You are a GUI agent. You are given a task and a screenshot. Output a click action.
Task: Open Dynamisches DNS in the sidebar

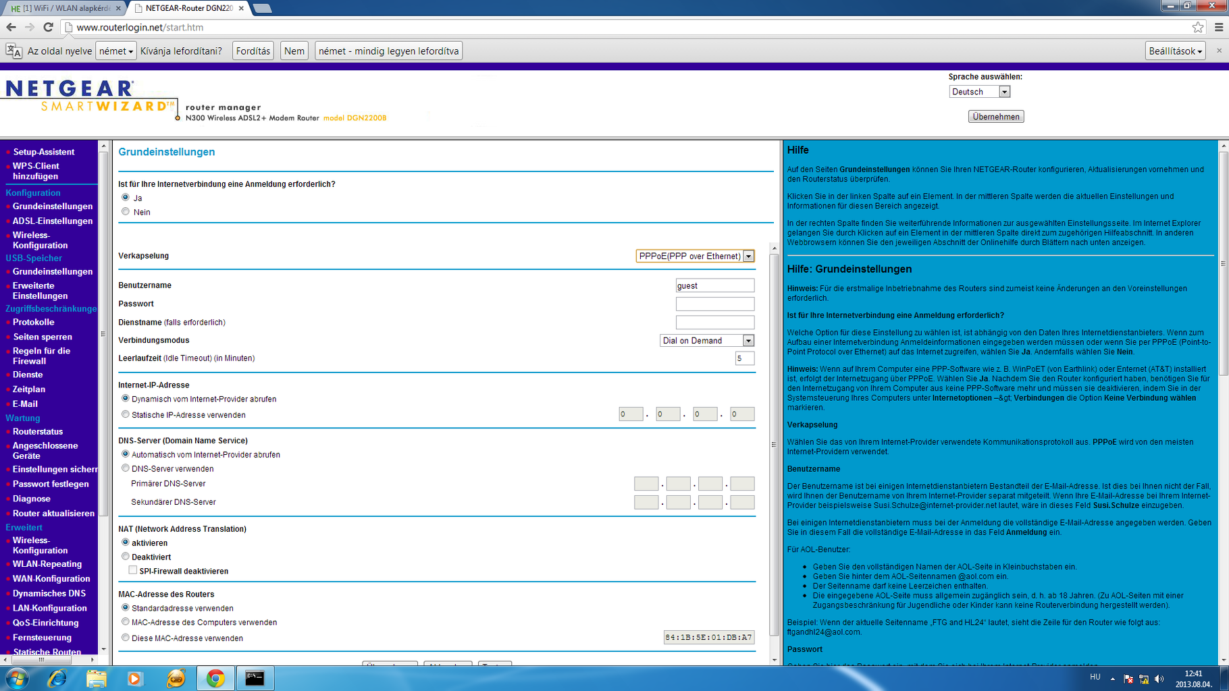click(49, 593)
